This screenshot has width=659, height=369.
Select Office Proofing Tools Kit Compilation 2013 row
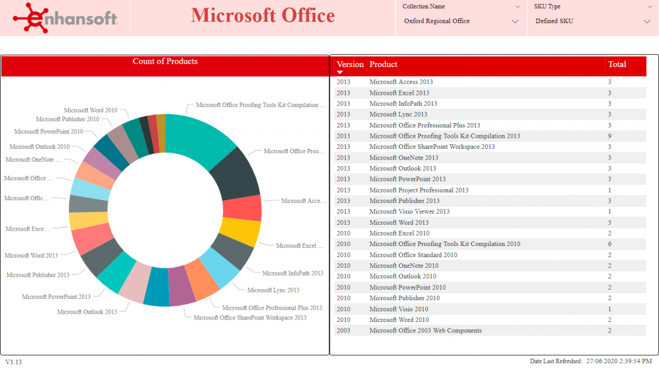(x=490, y=136)
